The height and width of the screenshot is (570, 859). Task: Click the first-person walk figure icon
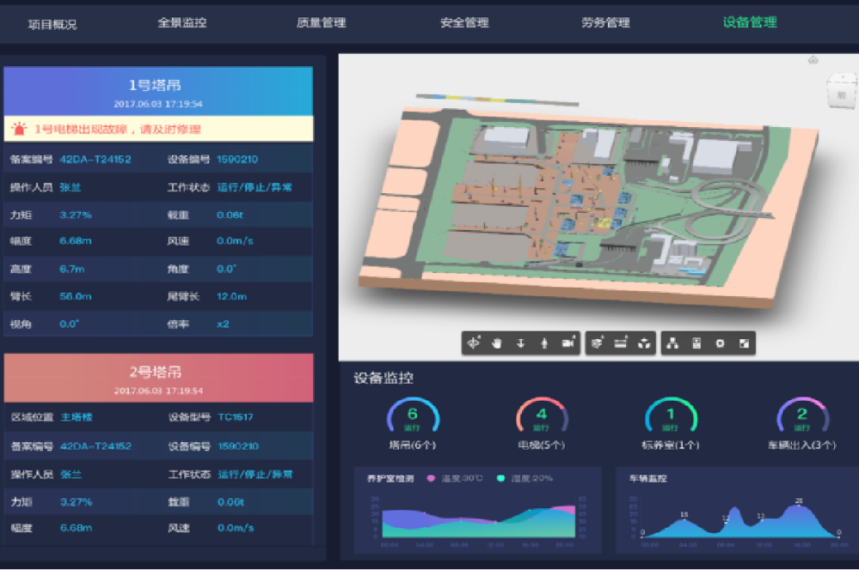544,343
